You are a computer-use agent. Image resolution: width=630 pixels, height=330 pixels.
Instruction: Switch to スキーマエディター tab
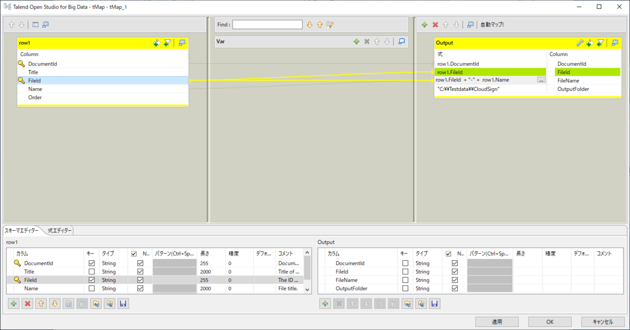(x=22, y=230)
